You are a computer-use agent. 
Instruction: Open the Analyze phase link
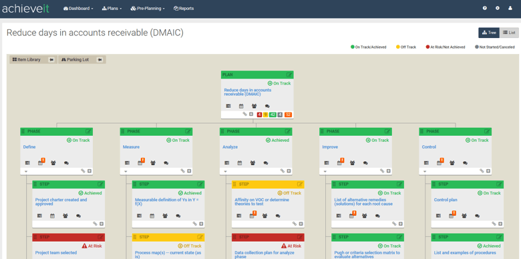(x=230, y=146)
